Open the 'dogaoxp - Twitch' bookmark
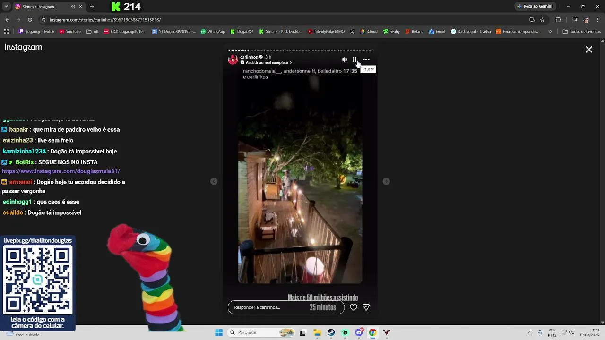The width and height of the screenshot is (605, 340). (x=36, y=32)
